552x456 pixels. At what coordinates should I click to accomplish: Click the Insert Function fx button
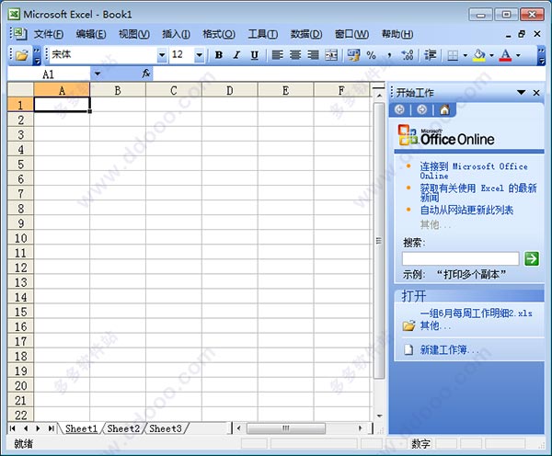pyautogui.click(x=145, y=74)
